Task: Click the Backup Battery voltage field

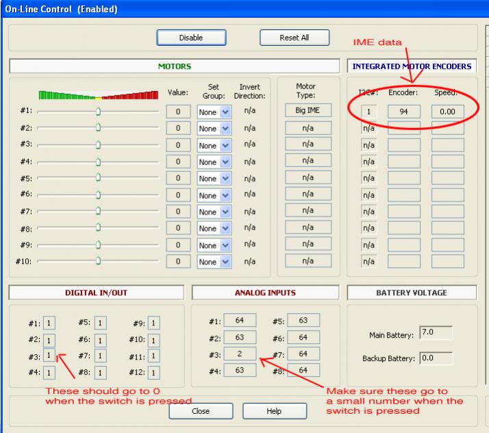Action: [435, 358]
